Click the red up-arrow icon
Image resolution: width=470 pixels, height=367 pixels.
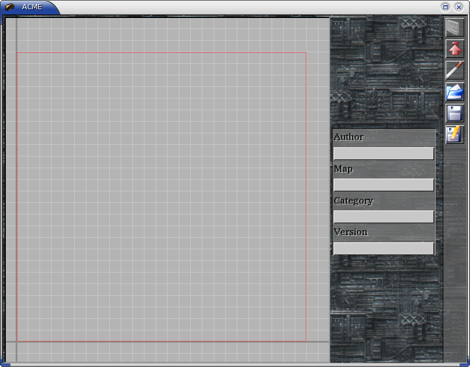click(454, 49)
